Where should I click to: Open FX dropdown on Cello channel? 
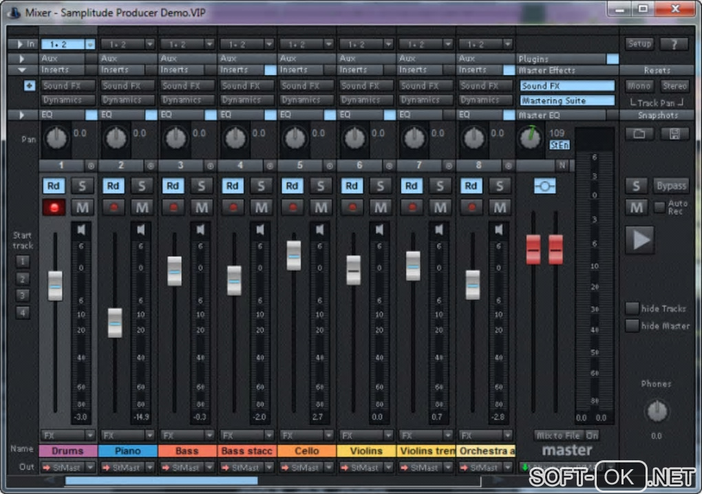pyautogui.click(x=328, y=435)
